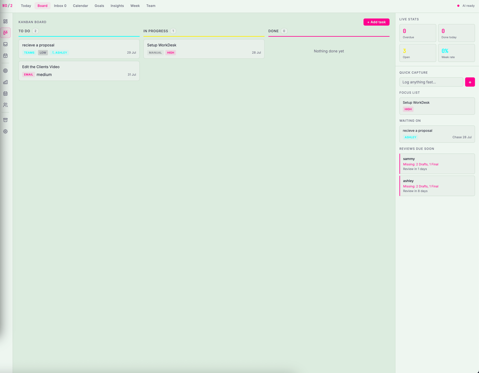Click the HIGH tag on kanban WorkDesk card
479x373 pixels.
coord(171,53)
